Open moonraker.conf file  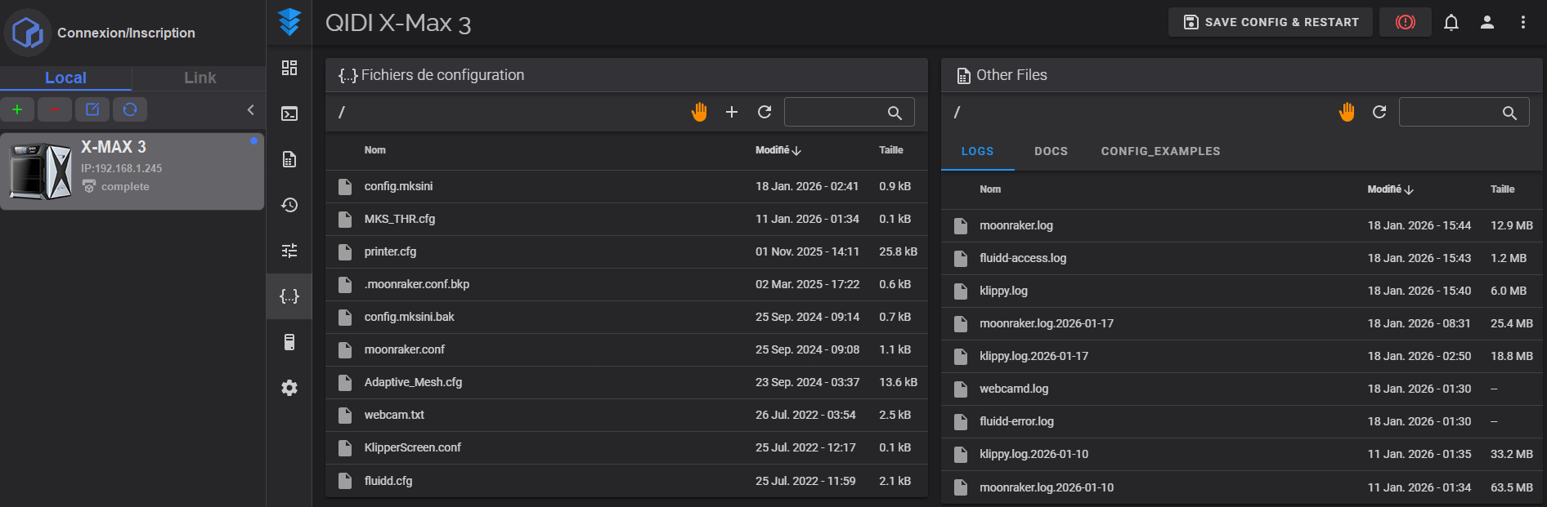point(626,349)
